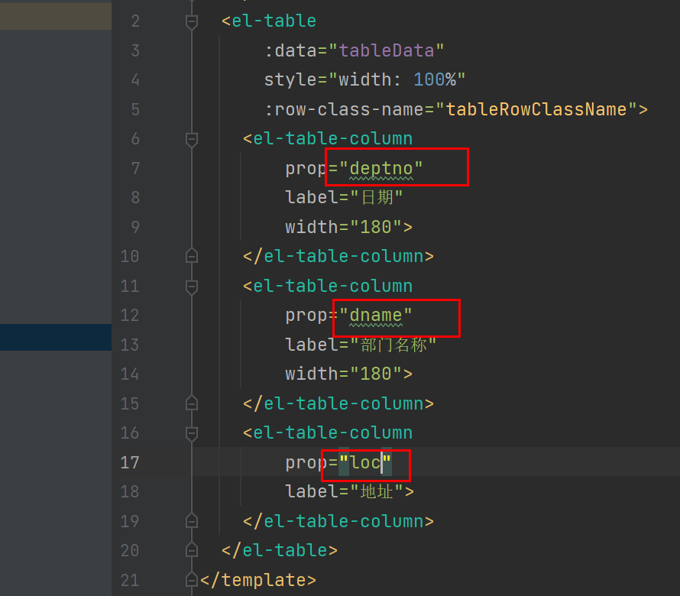Viewport: 680px width, 596px height.
Task: Collapse the first el-table-column block
Action: tap(192, 139)
